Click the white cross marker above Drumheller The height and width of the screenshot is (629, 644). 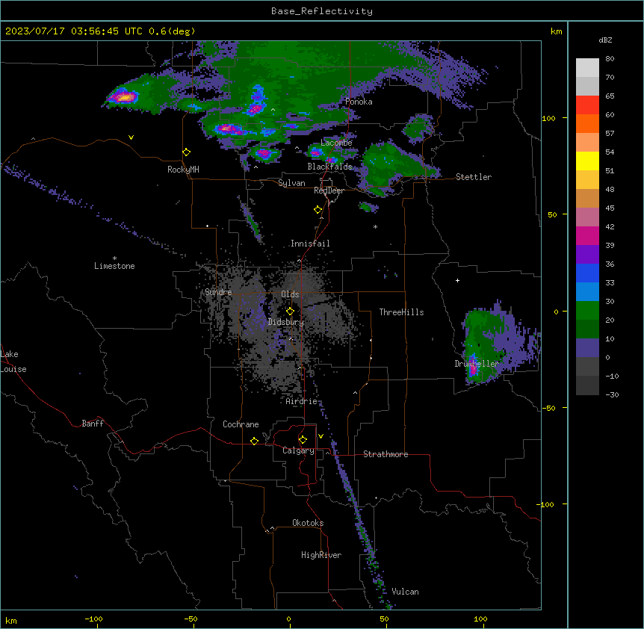click(457, 280)
